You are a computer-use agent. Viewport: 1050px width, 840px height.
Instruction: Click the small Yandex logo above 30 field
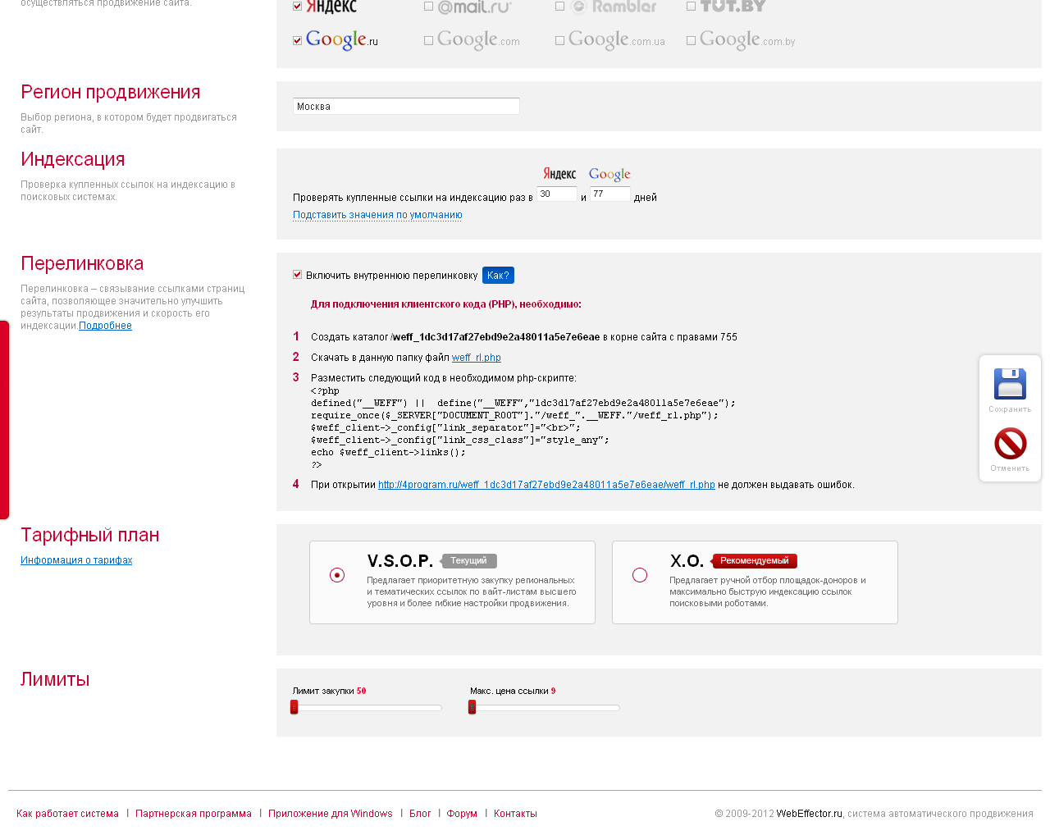559,174
